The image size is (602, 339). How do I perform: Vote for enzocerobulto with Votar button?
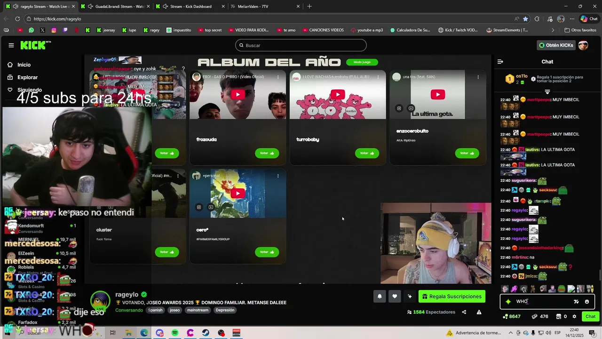point(467,153)
